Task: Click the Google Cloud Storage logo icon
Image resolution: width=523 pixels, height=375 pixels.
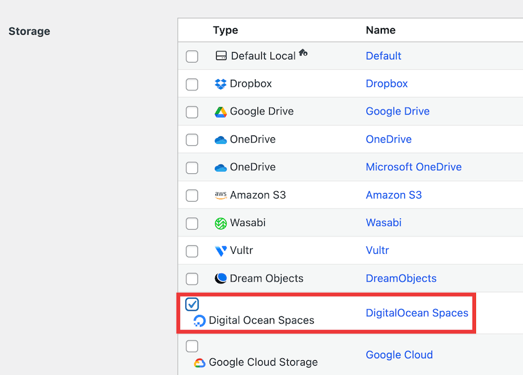Action: coord(199,363)
